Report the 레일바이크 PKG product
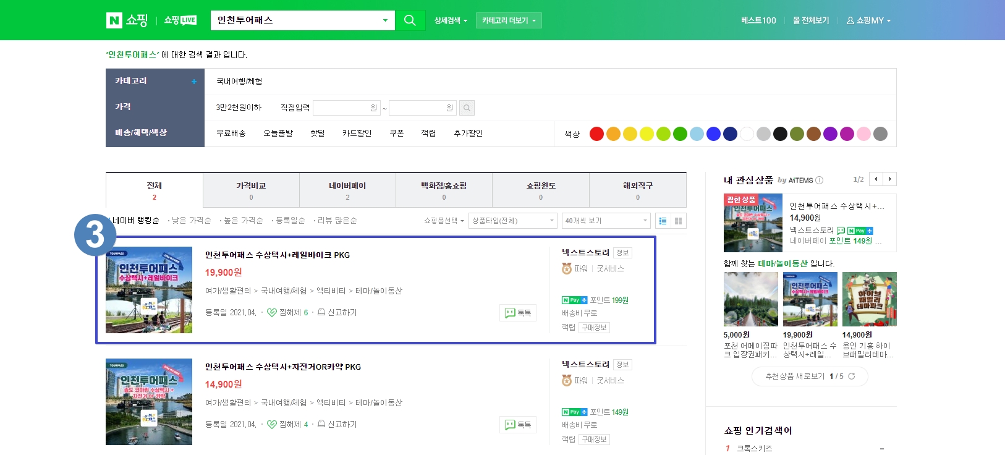This screenshot has width=1005, height=455. (x=337, y=313)
